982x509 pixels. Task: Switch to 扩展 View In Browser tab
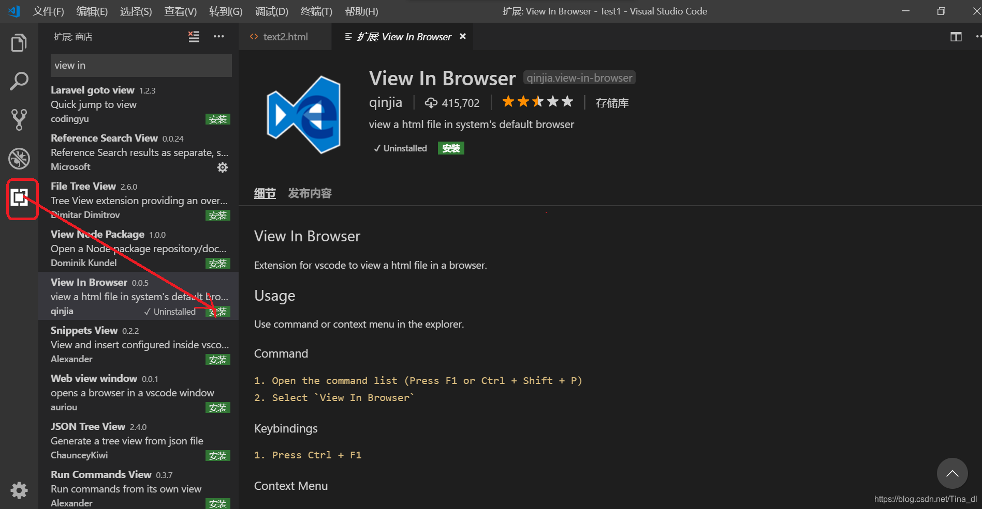(x=403, y=37)
